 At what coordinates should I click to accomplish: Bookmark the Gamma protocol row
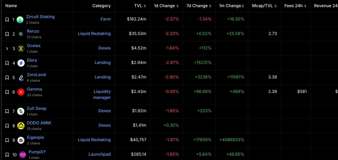click(x=7, y=92)
